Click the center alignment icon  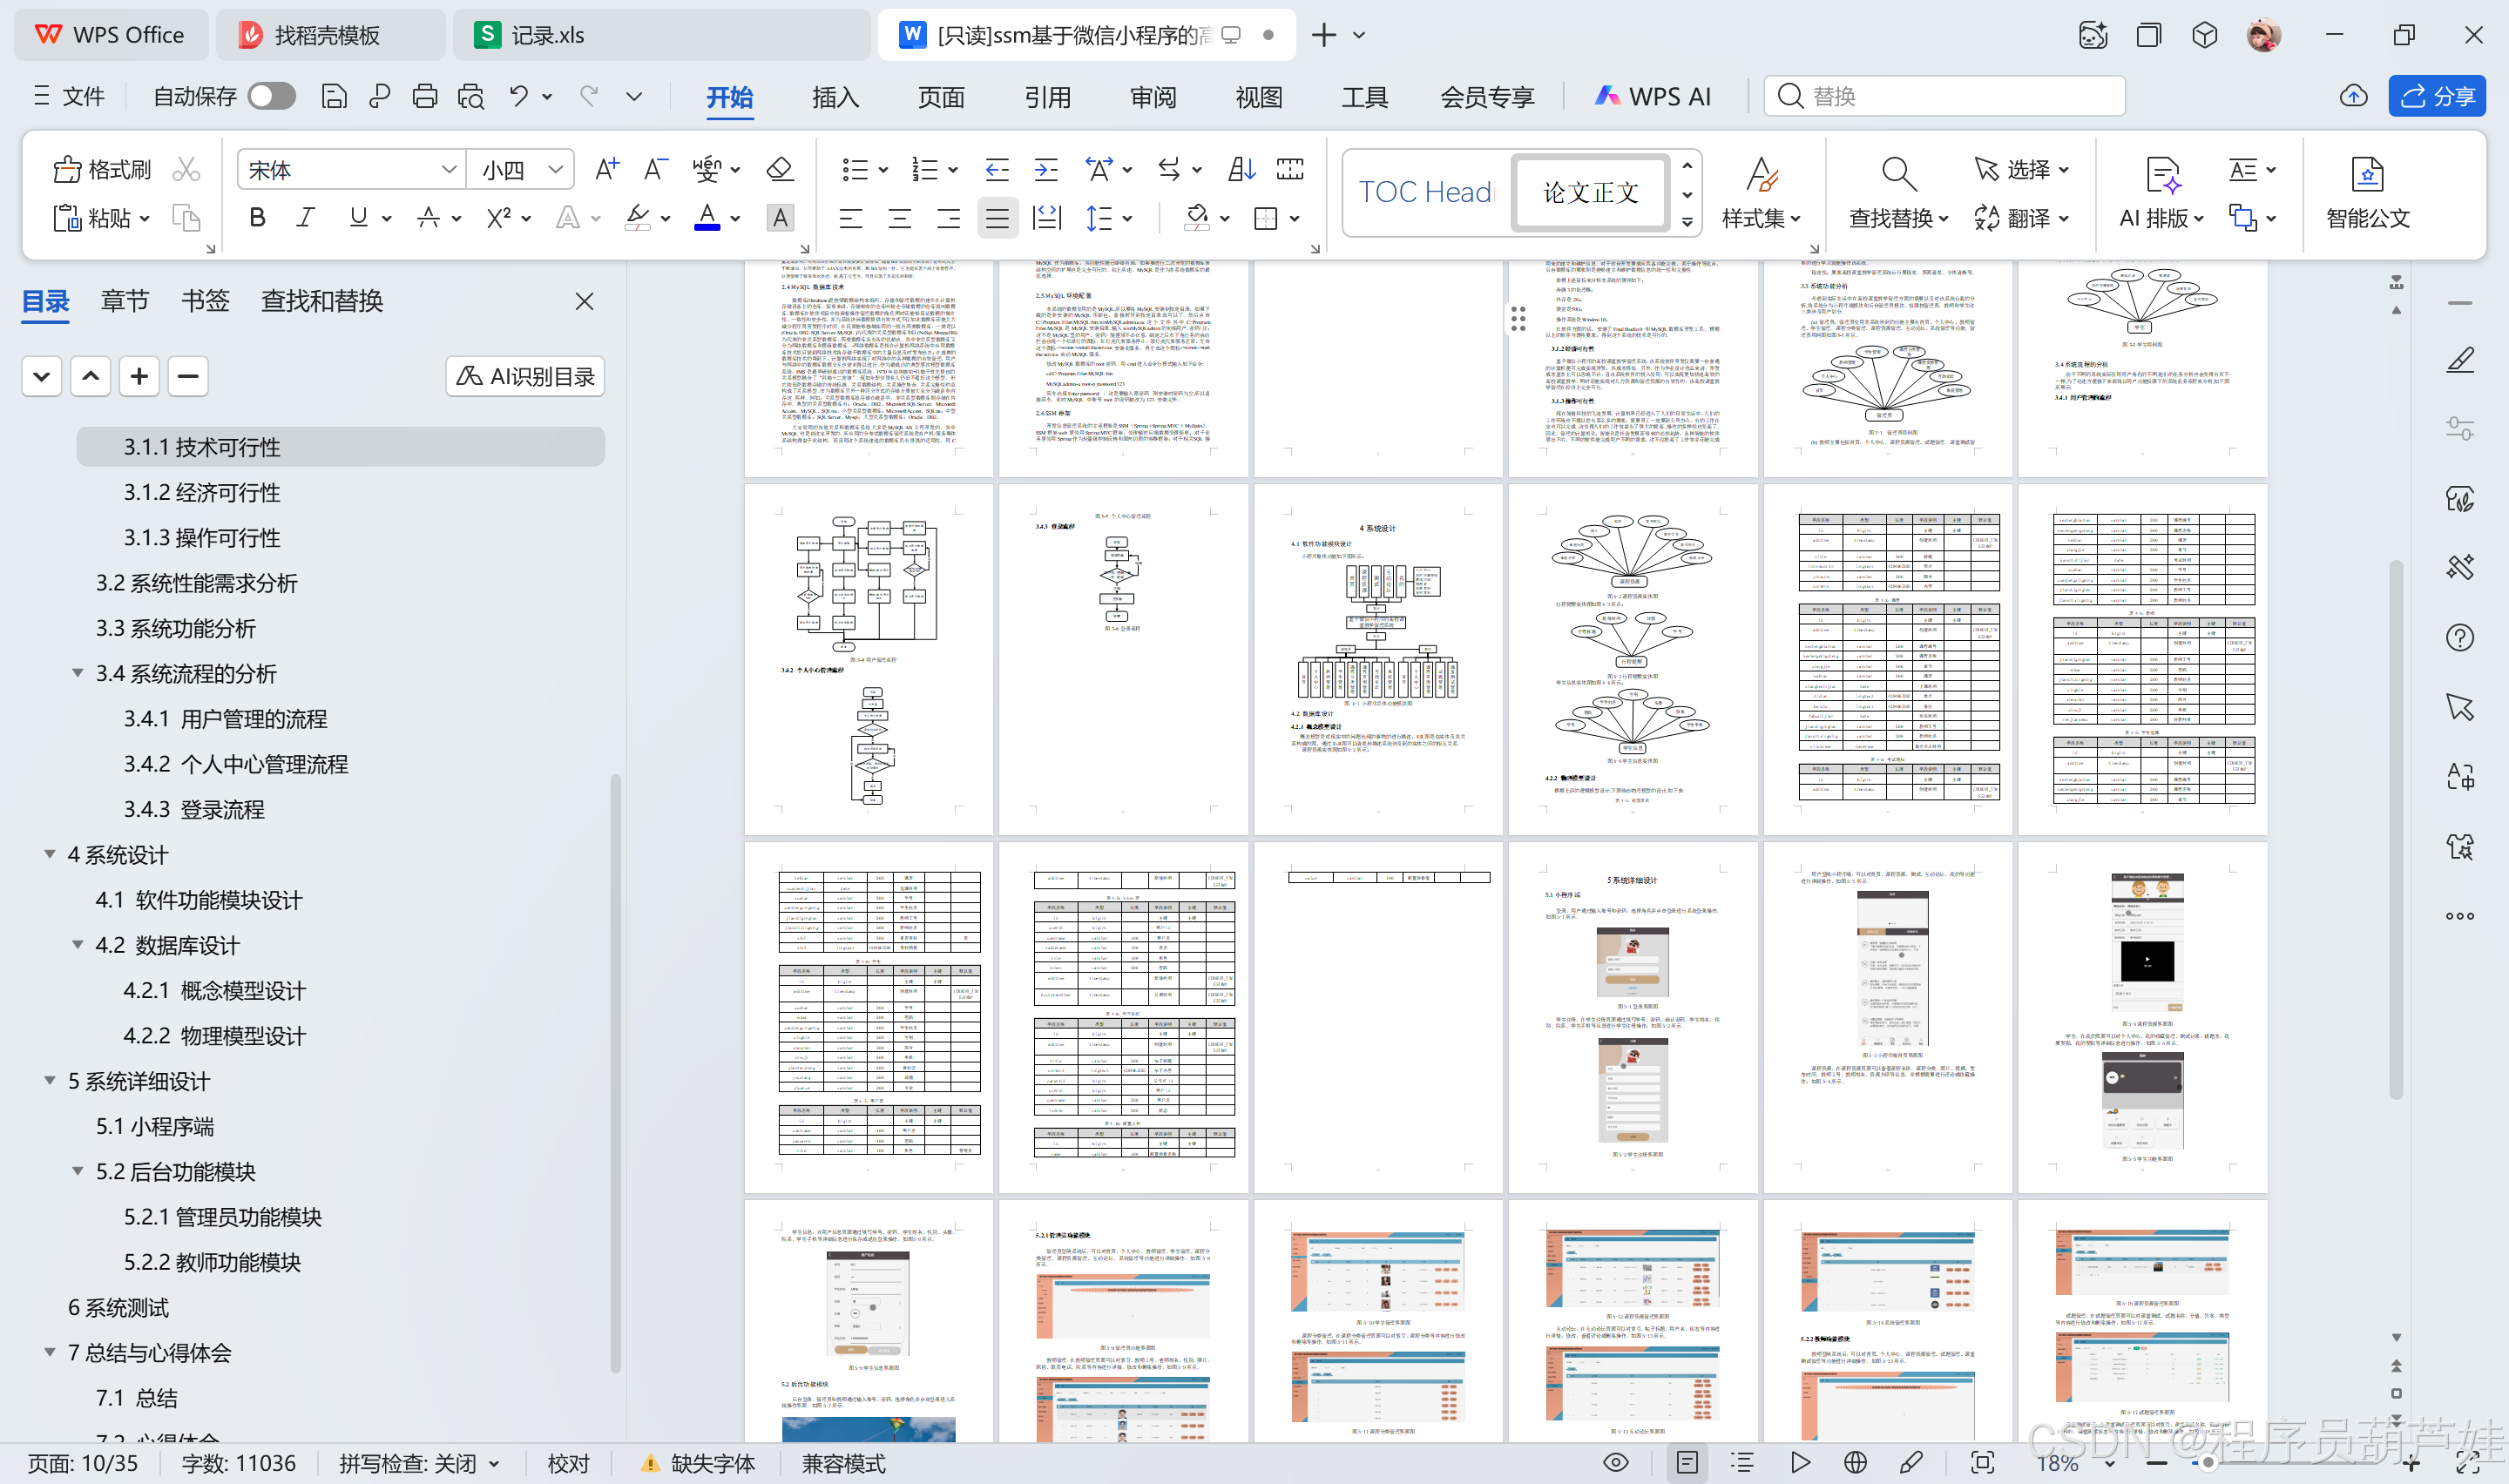point(900,217)
